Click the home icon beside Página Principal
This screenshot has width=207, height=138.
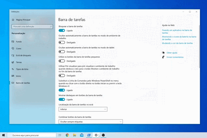point(13,20)
